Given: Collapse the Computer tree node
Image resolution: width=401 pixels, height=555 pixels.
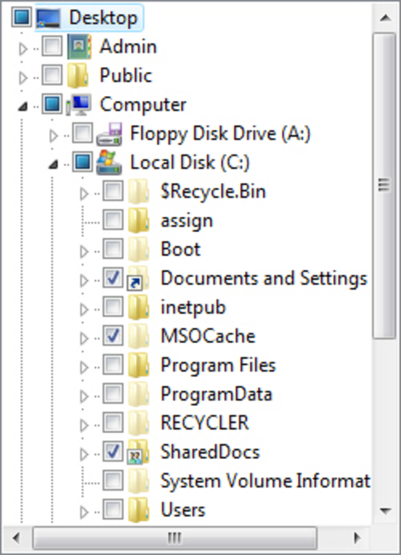Looking at the screenshot, I should tap(23, 106).
